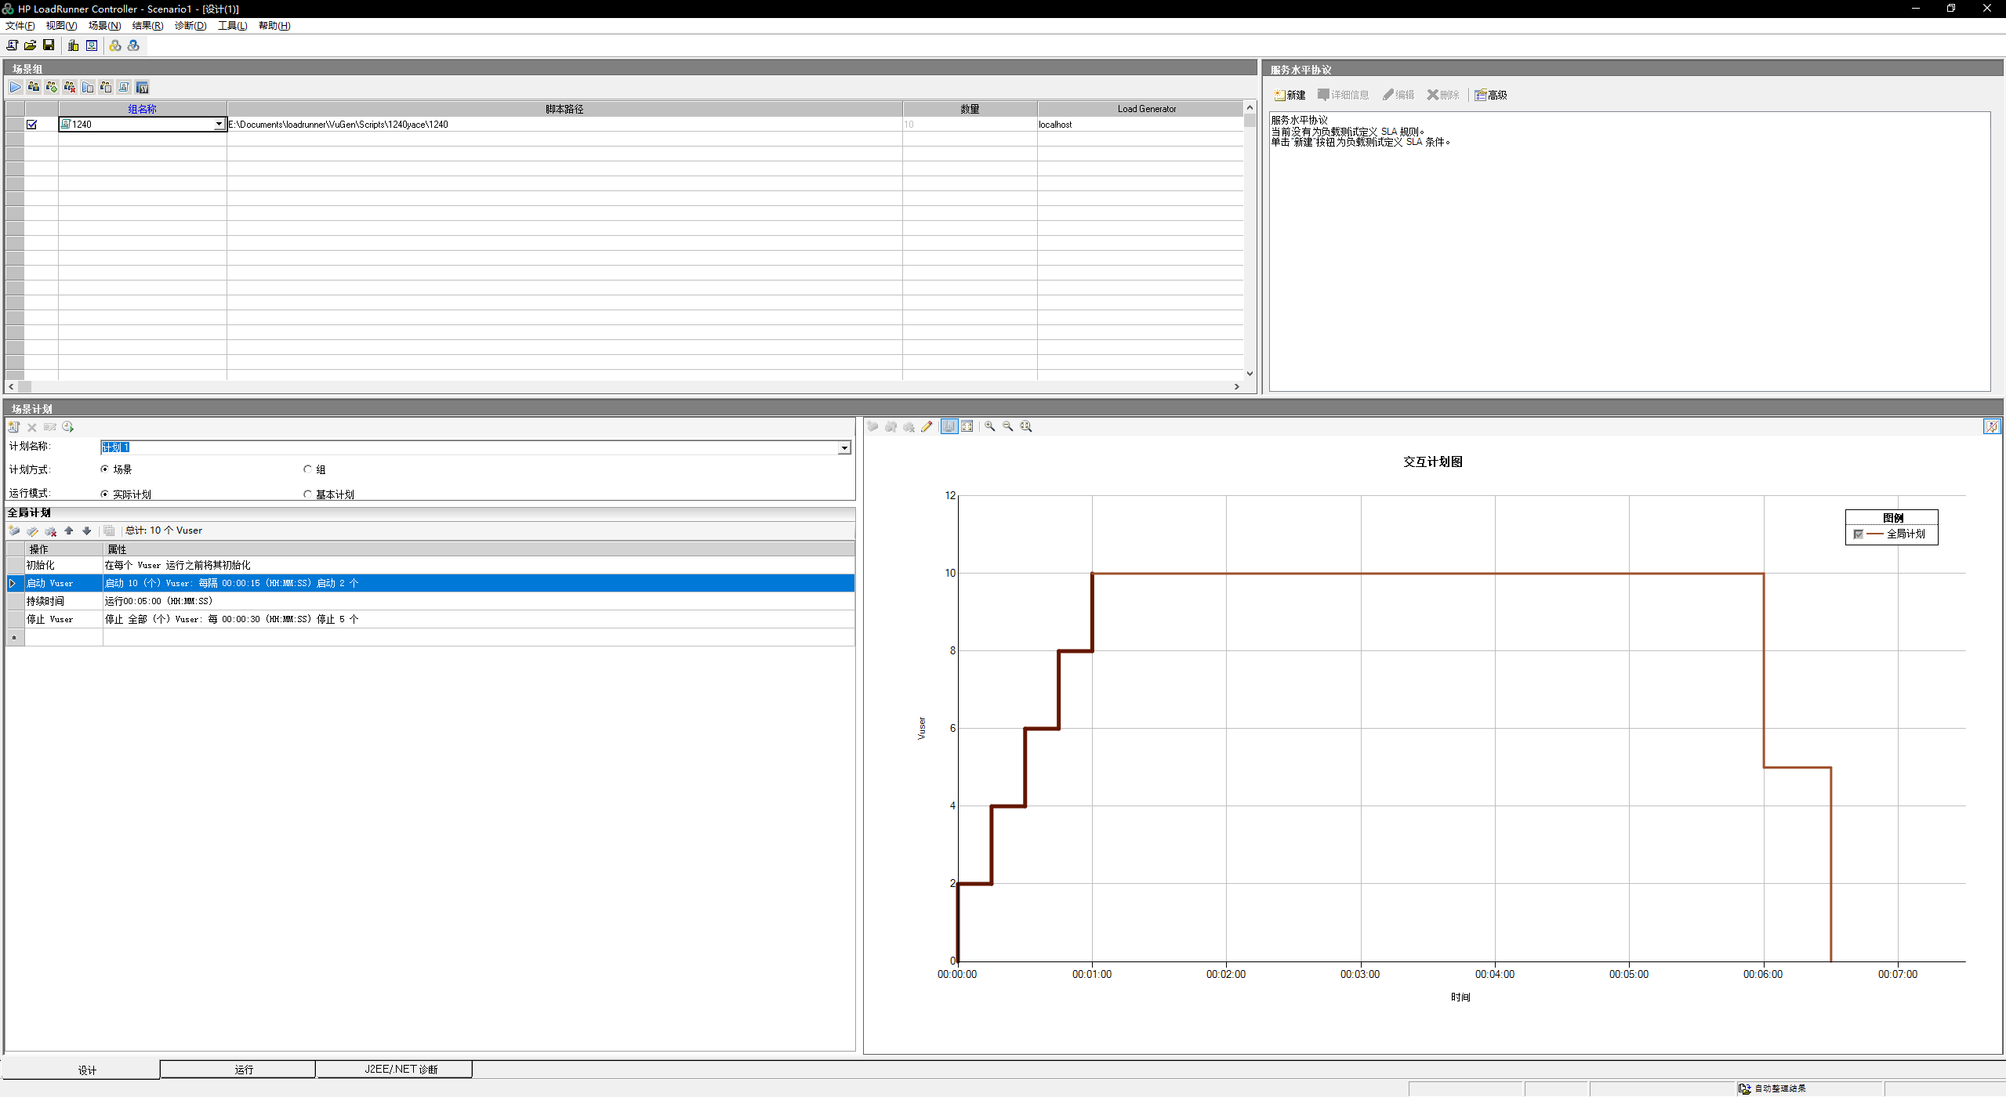Click the network monitor toolbar icon
This screenshot has width=2006, height=1097.
point(92,45)
